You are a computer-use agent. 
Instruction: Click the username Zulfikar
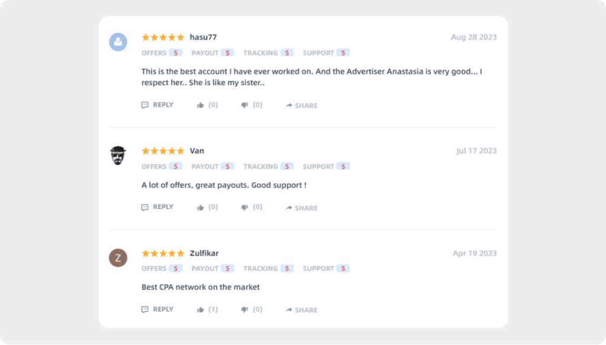(x=204, y=253)
